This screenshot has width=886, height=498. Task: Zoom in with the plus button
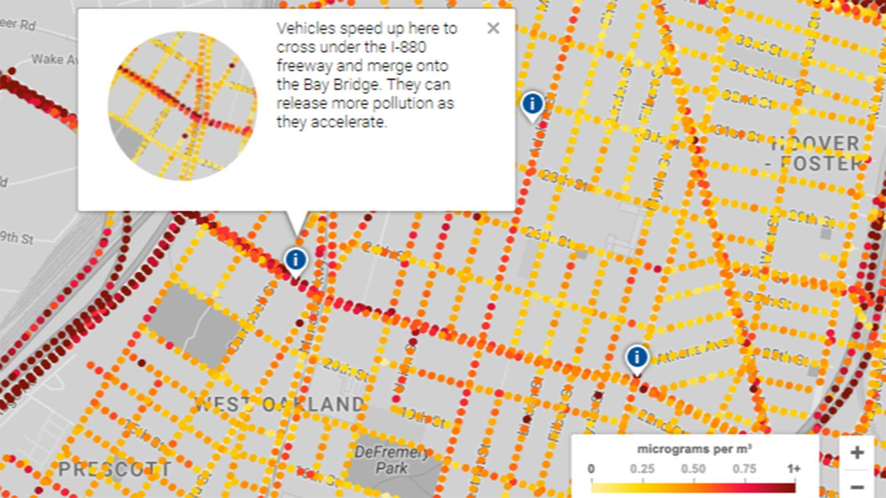pos(857,452)
